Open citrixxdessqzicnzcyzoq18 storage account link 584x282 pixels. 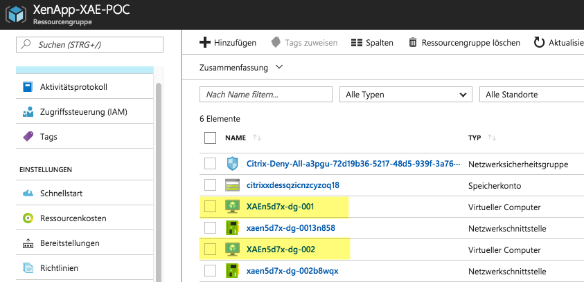click(293, 185)
